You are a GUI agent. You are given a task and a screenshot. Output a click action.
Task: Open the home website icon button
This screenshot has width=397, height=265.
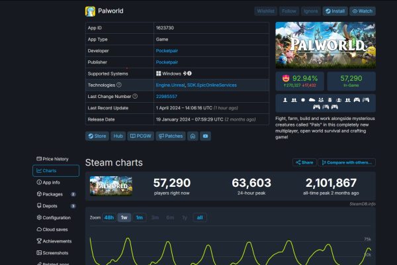coord(193,136)
